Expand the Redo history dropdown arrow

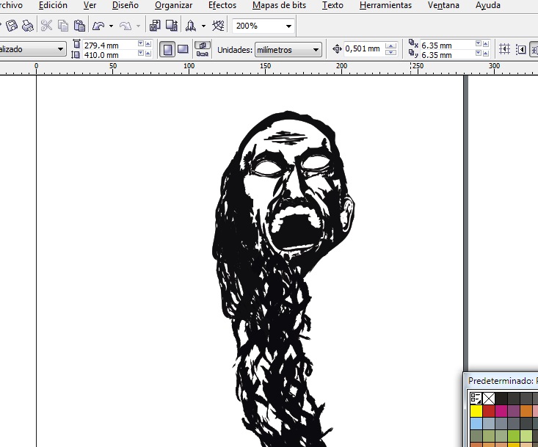click(138, 26)
